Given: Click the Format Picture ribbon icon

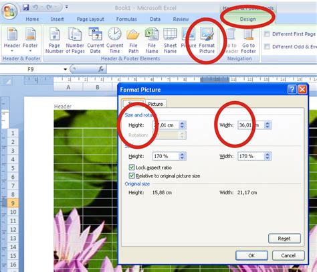Looking at the screenshot, I should click(x=207, y=40).
